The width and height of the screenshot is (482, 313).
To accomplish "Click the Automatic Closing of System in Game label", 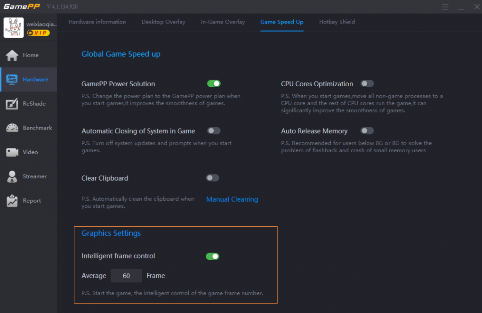I will pyautogui.click(x=138, y=131).
